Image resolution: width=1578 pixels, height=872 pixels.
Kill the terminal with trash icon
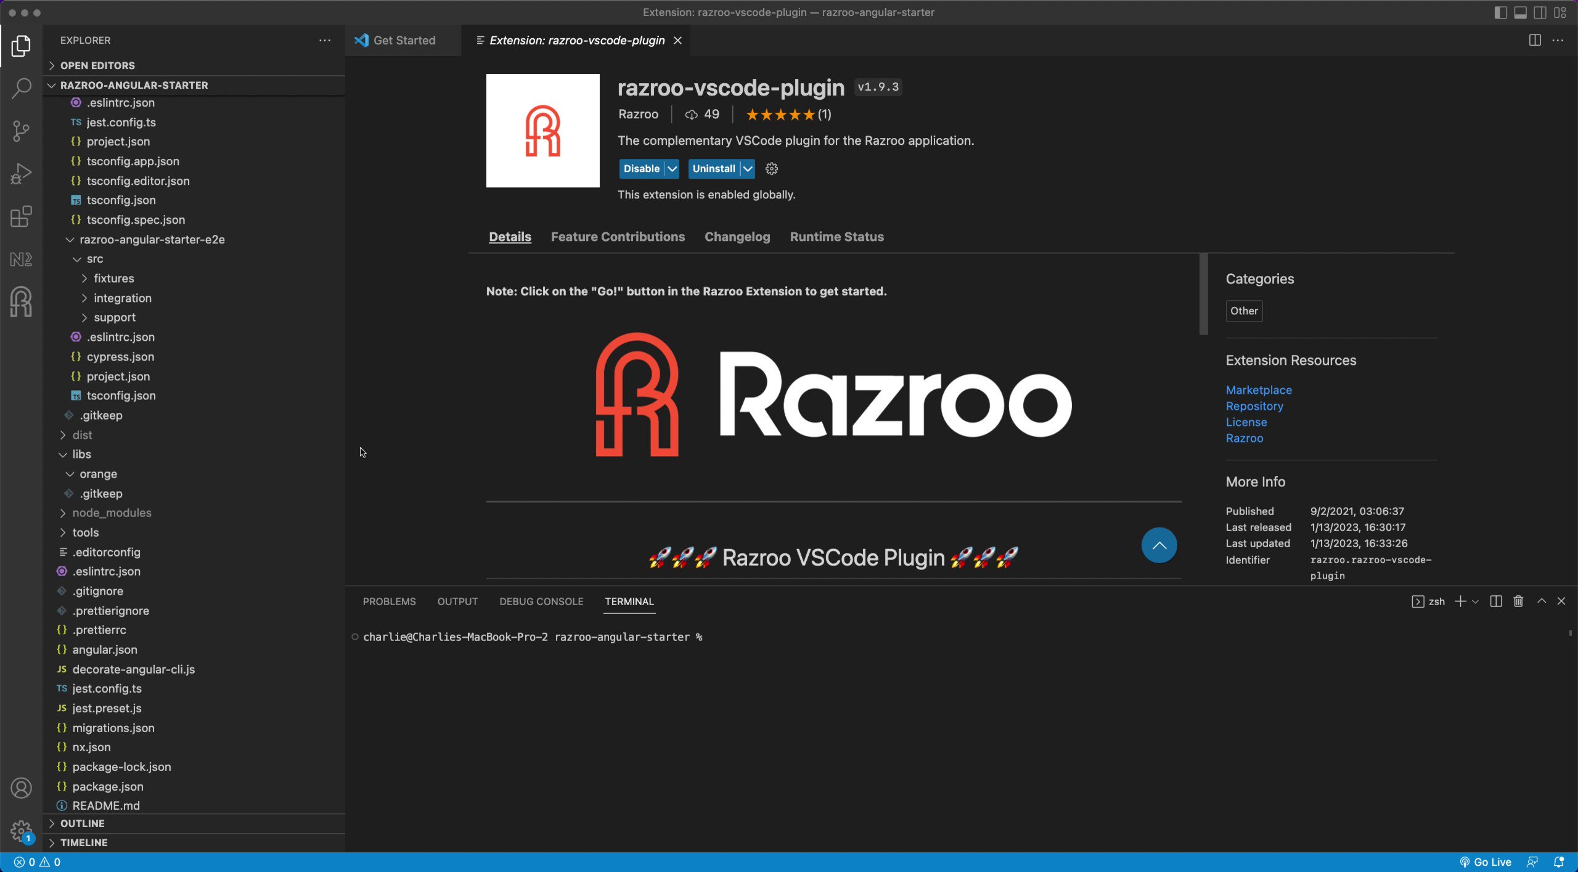click(1518, 601)
